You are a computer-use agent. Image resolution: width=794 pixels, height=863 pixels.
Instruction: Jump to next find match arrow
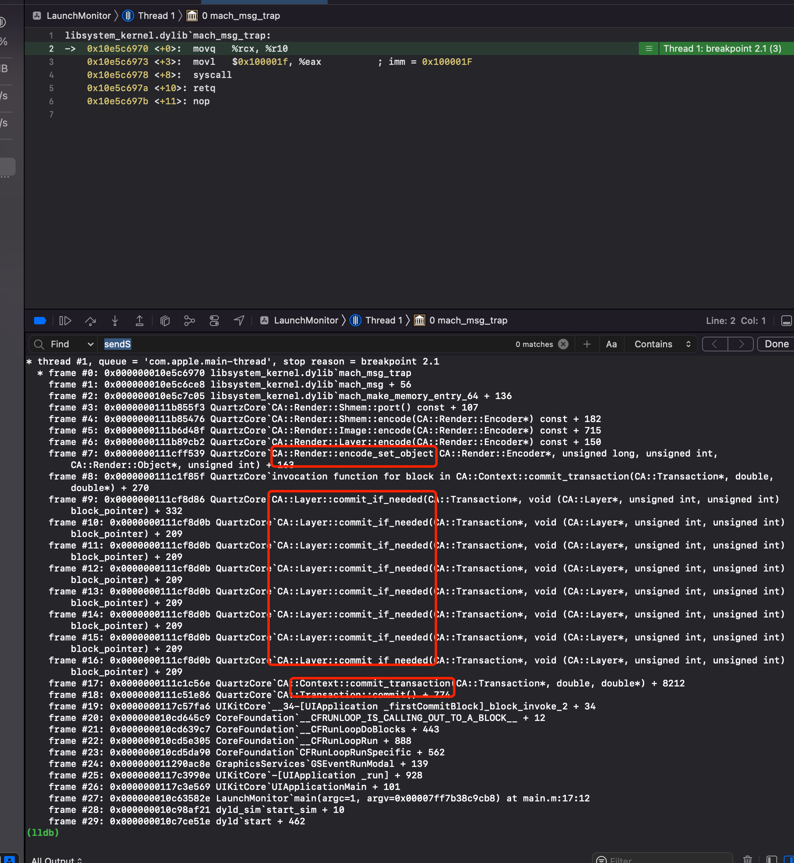(741, 344)
